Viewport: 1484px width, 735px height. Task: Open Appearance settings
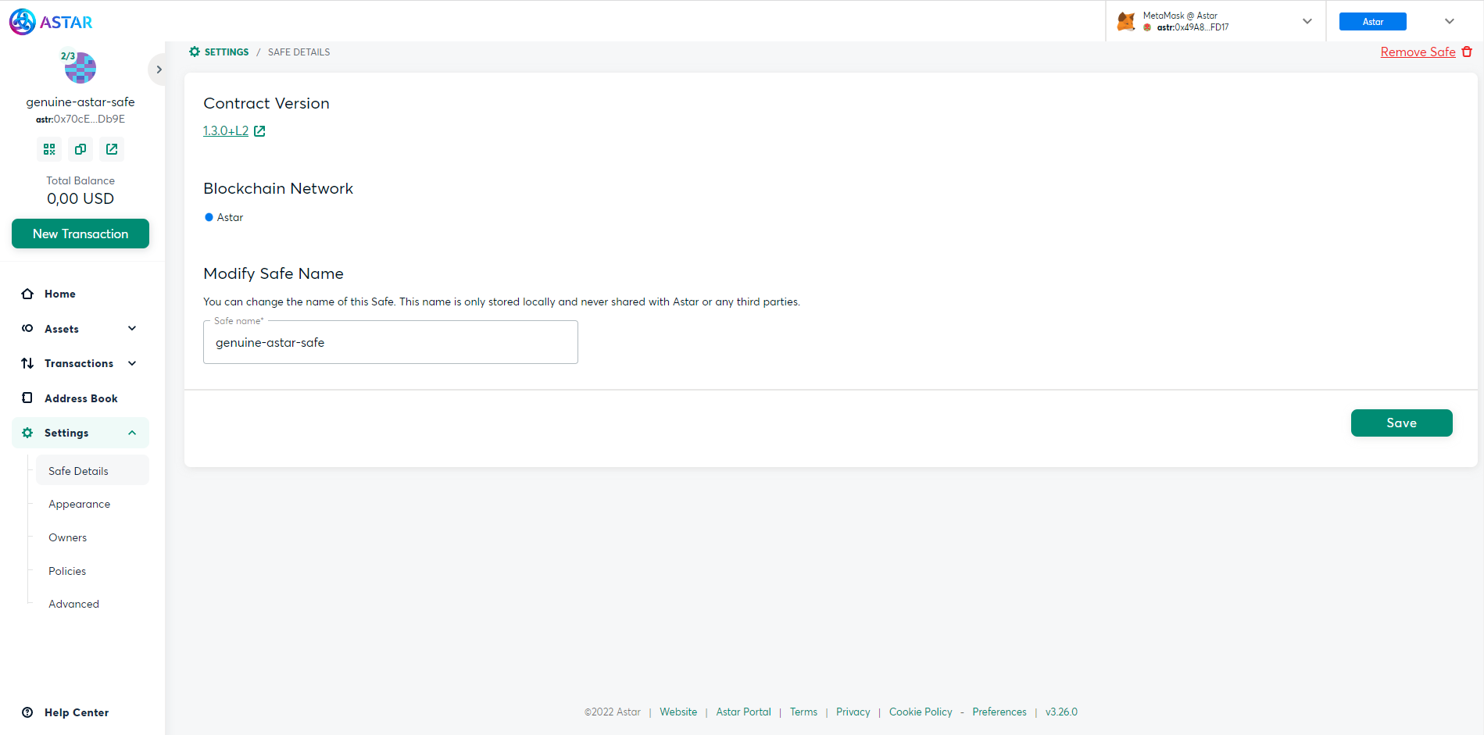[x=80, y=505]
